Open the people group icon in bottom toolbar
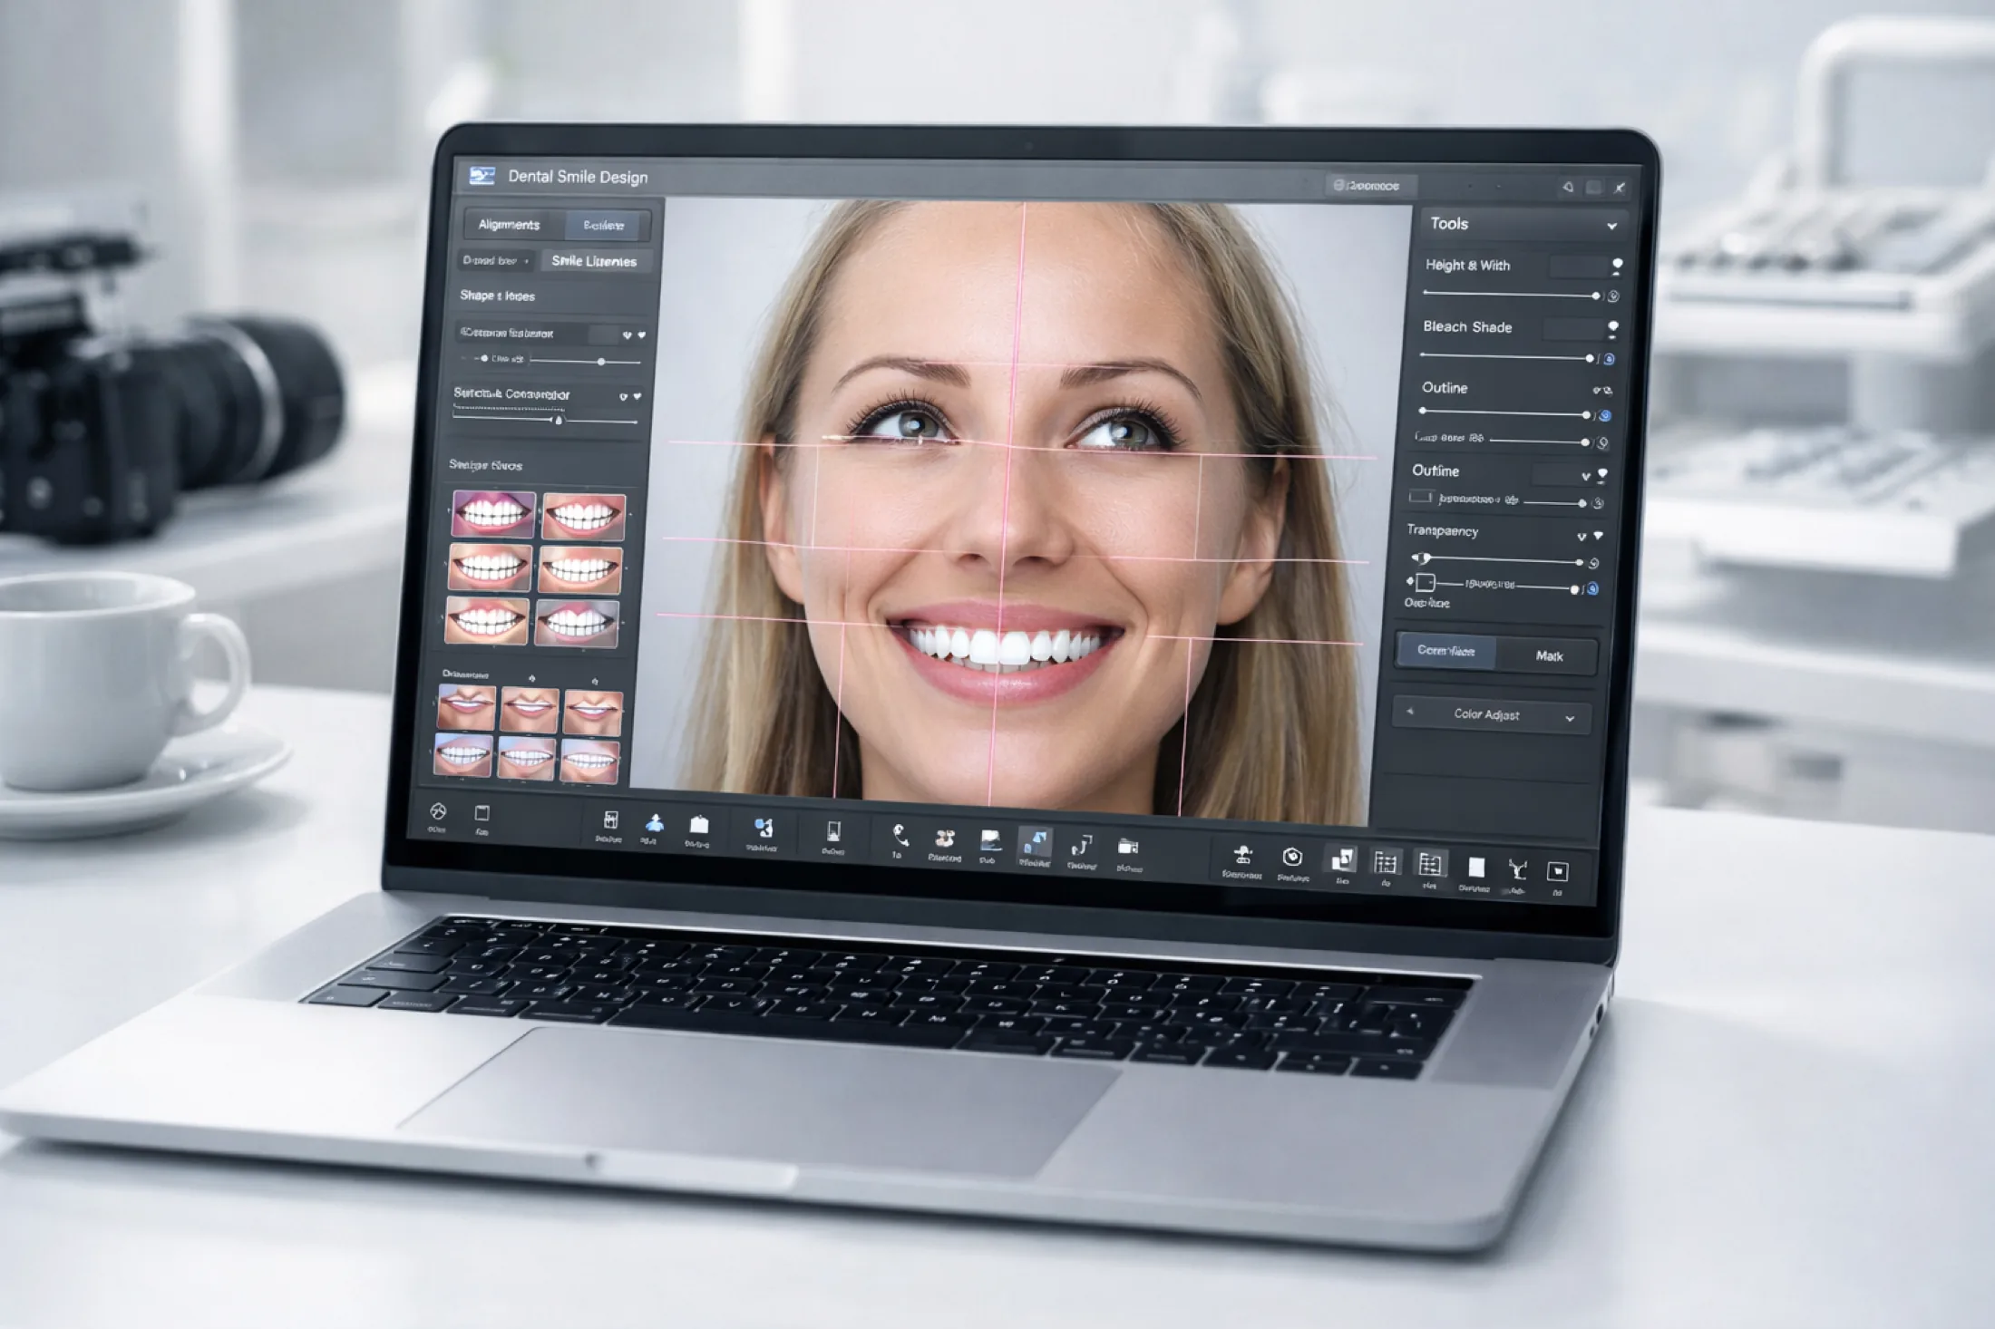Viewport: 1995px width, 1329px height. pos(945,839)
